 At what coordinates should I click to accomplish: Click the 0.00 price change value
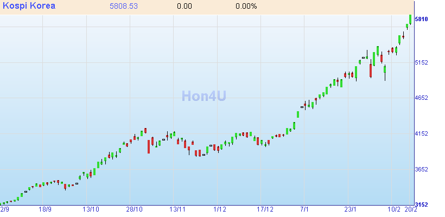tap(185, 7)
